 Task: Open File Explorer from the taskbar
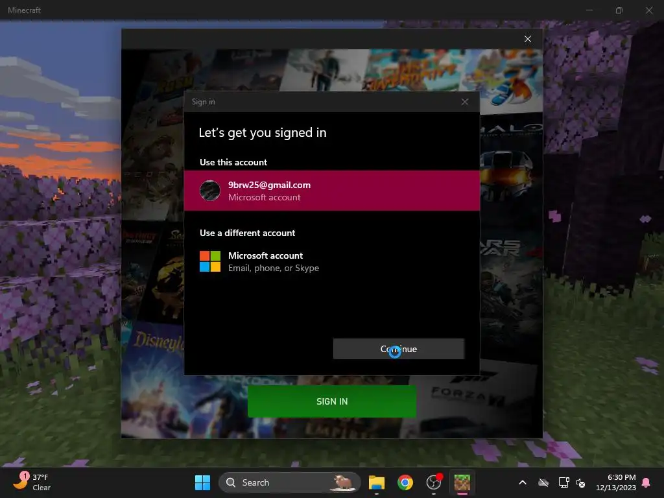377,482
